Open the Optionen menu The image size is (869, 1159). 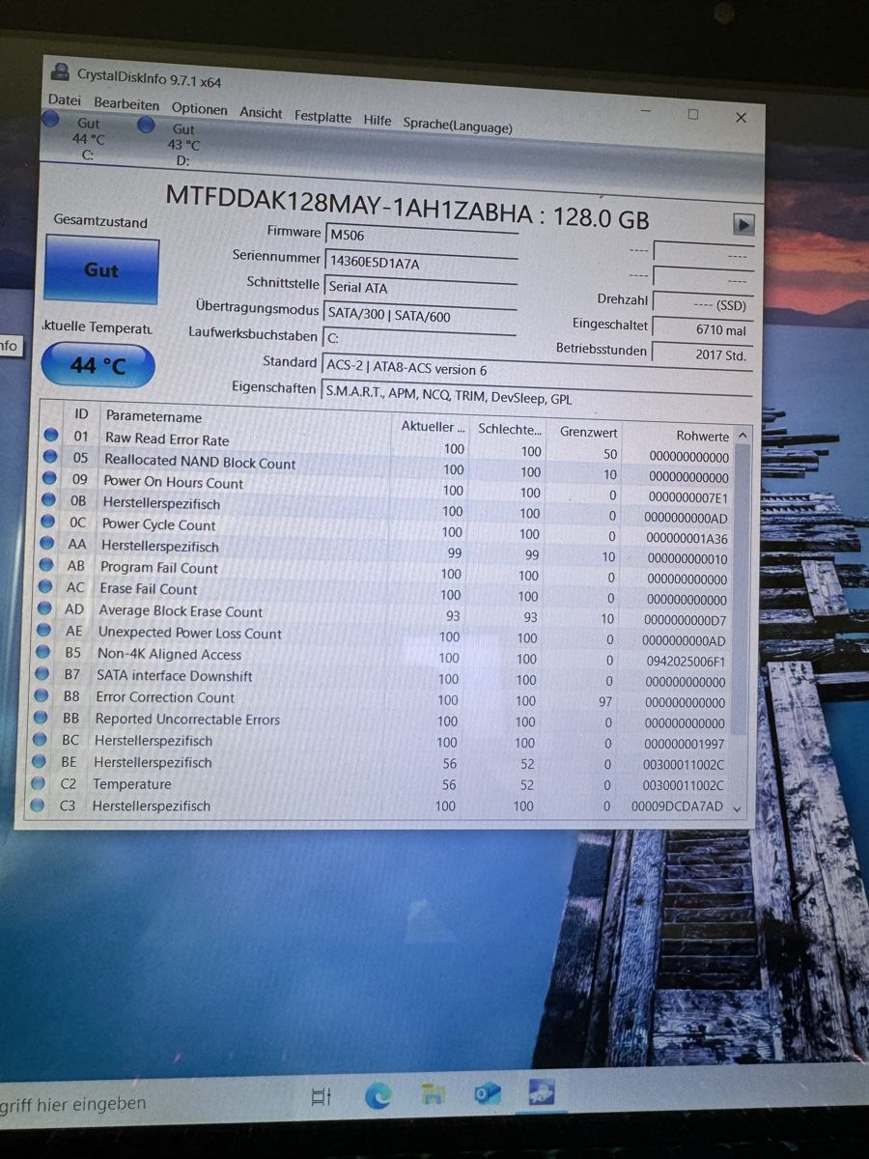pyautogui.click(x=200, y=108)
